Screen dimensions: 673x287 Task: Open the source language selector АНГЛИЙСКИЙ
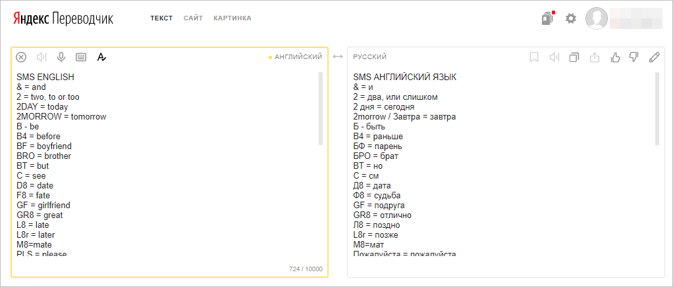click(298, 57)
